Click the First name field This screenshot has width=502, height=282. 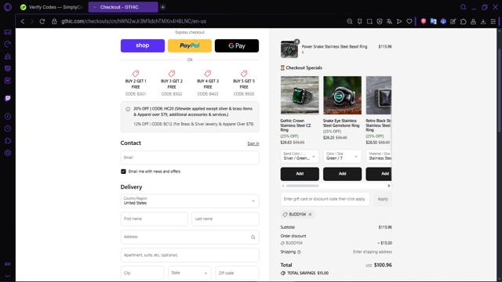click(154, 219)
